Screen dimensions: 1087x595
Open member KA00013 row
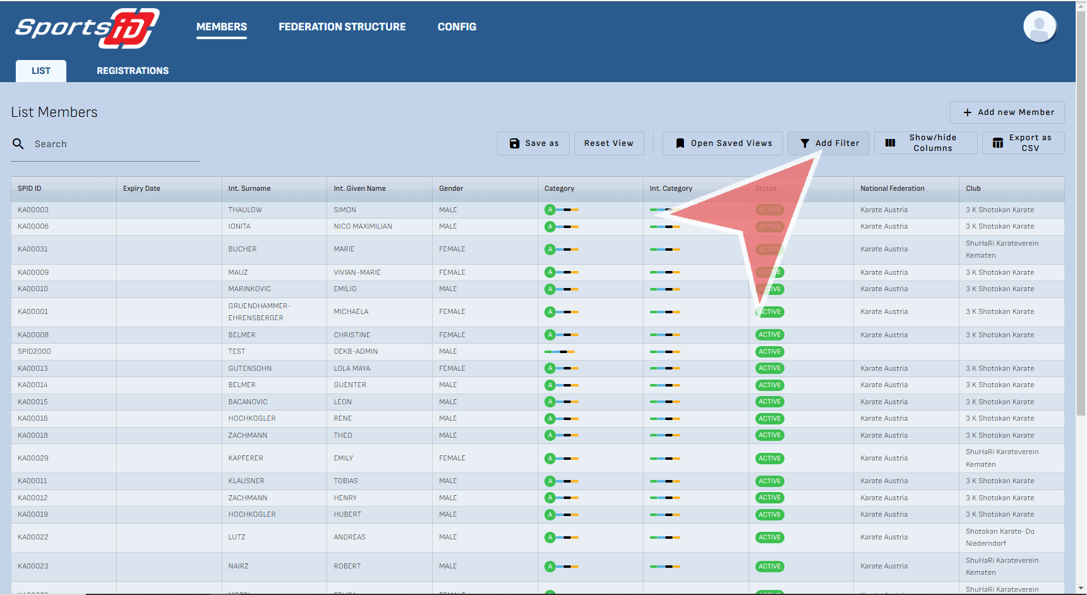[33, 368]
